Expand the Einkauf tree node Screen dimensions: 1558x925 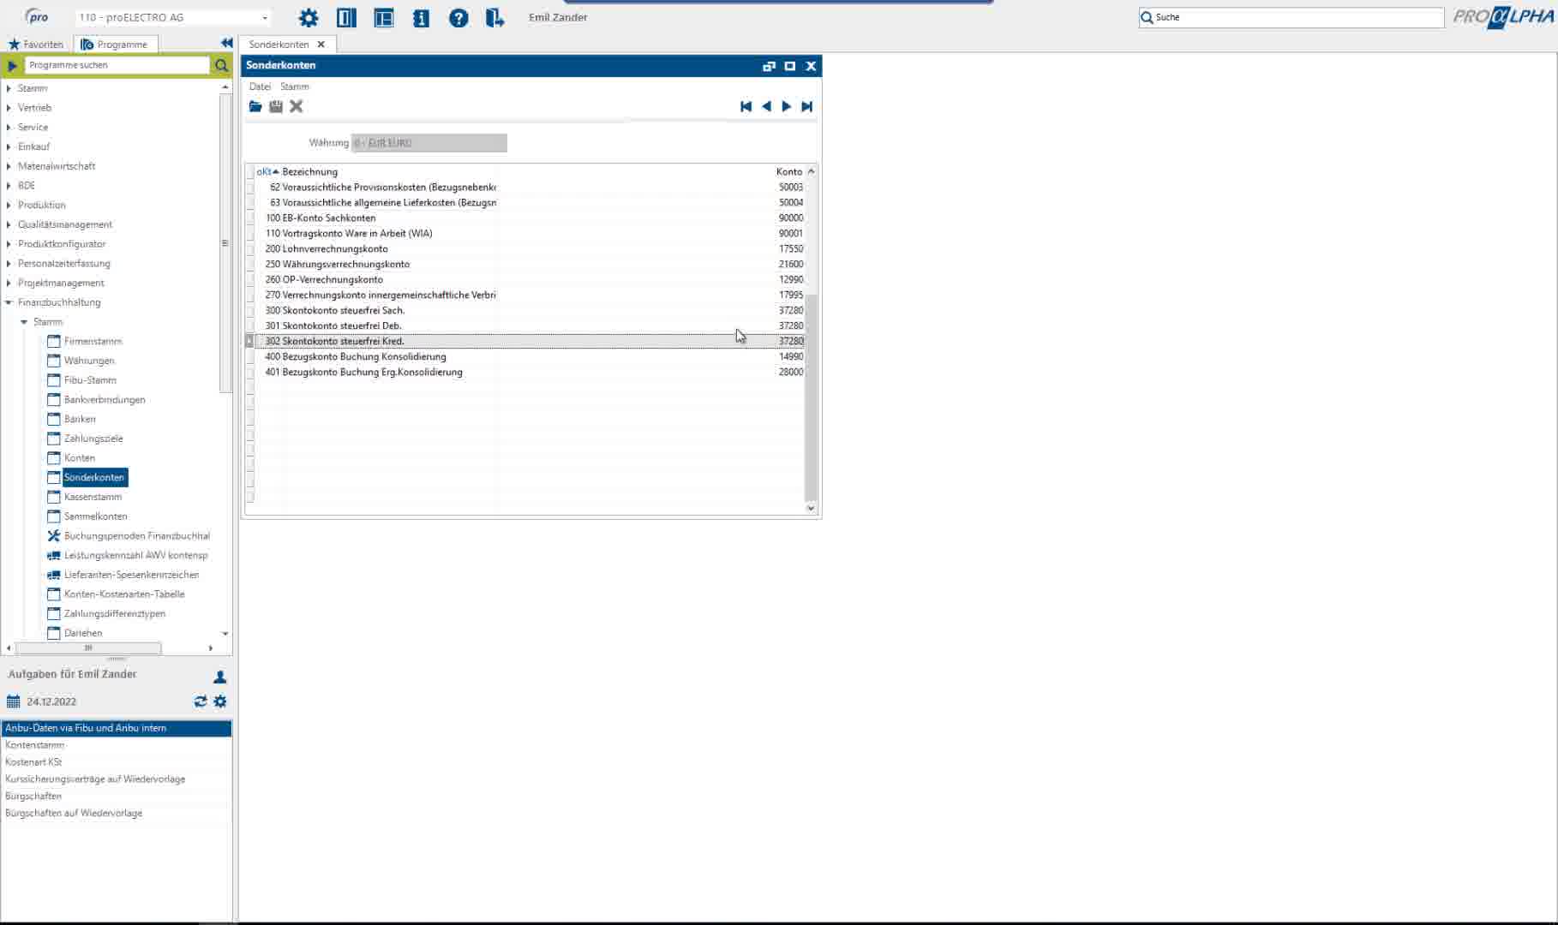9,146
